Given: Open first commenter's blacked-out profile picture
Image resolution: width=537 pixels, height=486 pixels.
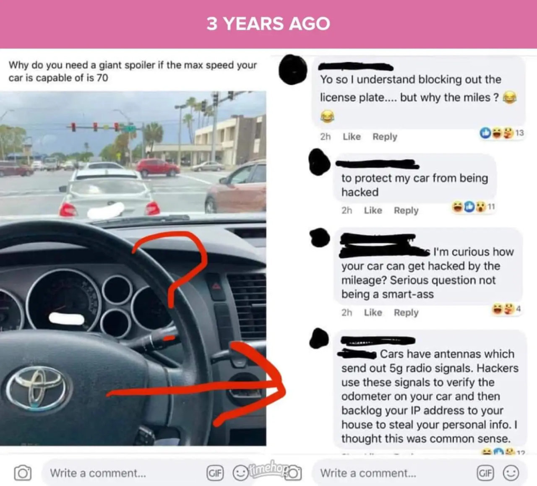Looking at the screenshot, I should click(293, 69).
